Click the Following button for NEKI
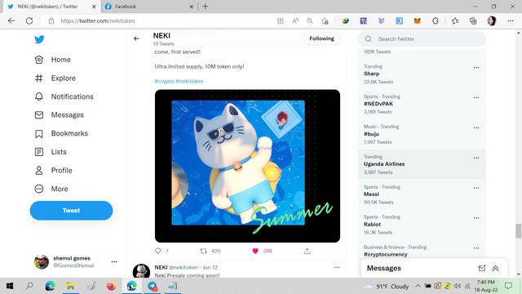522x294 pixels. [321, 38]
